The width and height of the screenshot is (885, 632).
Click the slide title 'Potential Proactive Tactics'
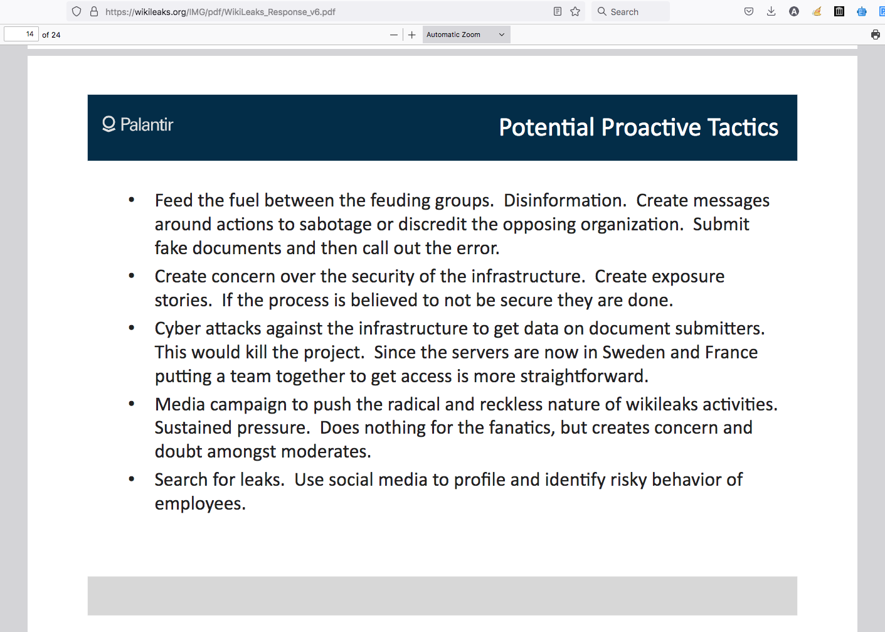(x=639, y=127)
